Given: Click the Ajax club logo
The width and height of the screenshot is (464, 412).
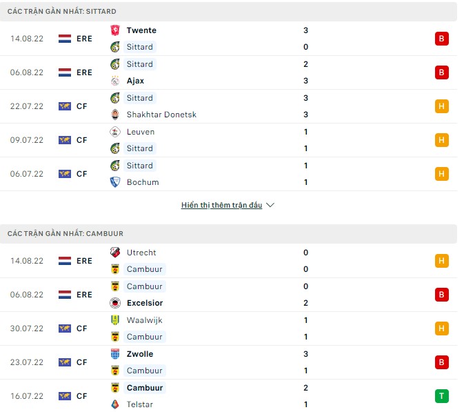Looking at the screenshot, I should (115, 81).
